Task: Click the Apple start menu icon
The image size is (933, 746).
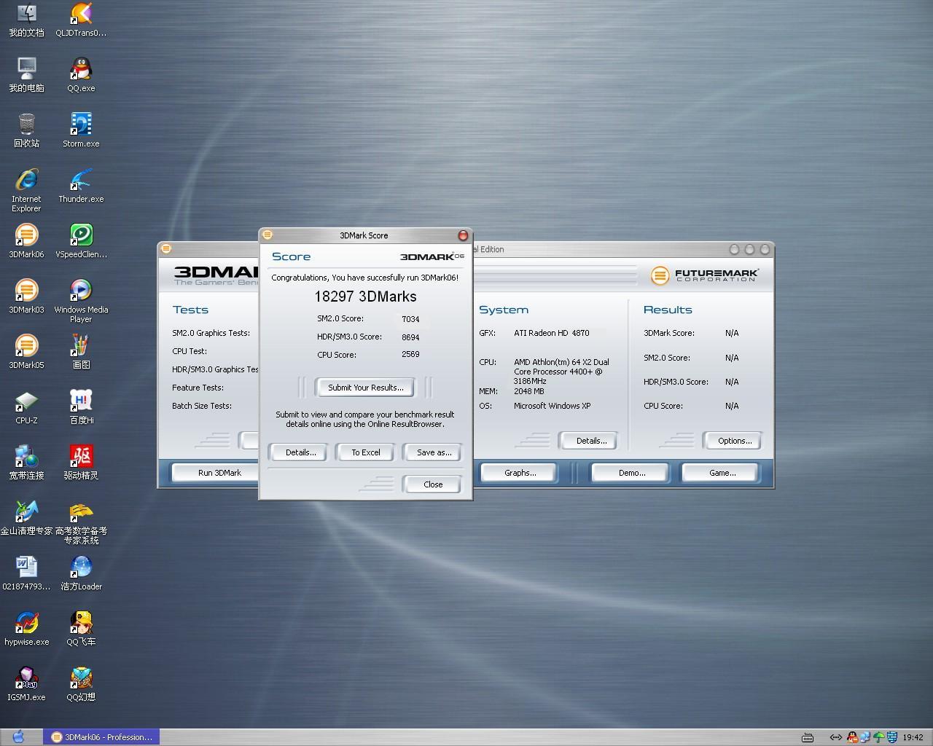Action: (18, 737)
